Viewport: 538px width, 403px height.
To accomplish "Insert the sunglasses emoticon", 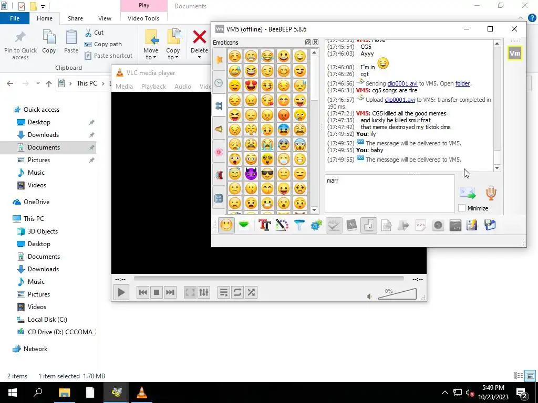I will tap(267, 174).
